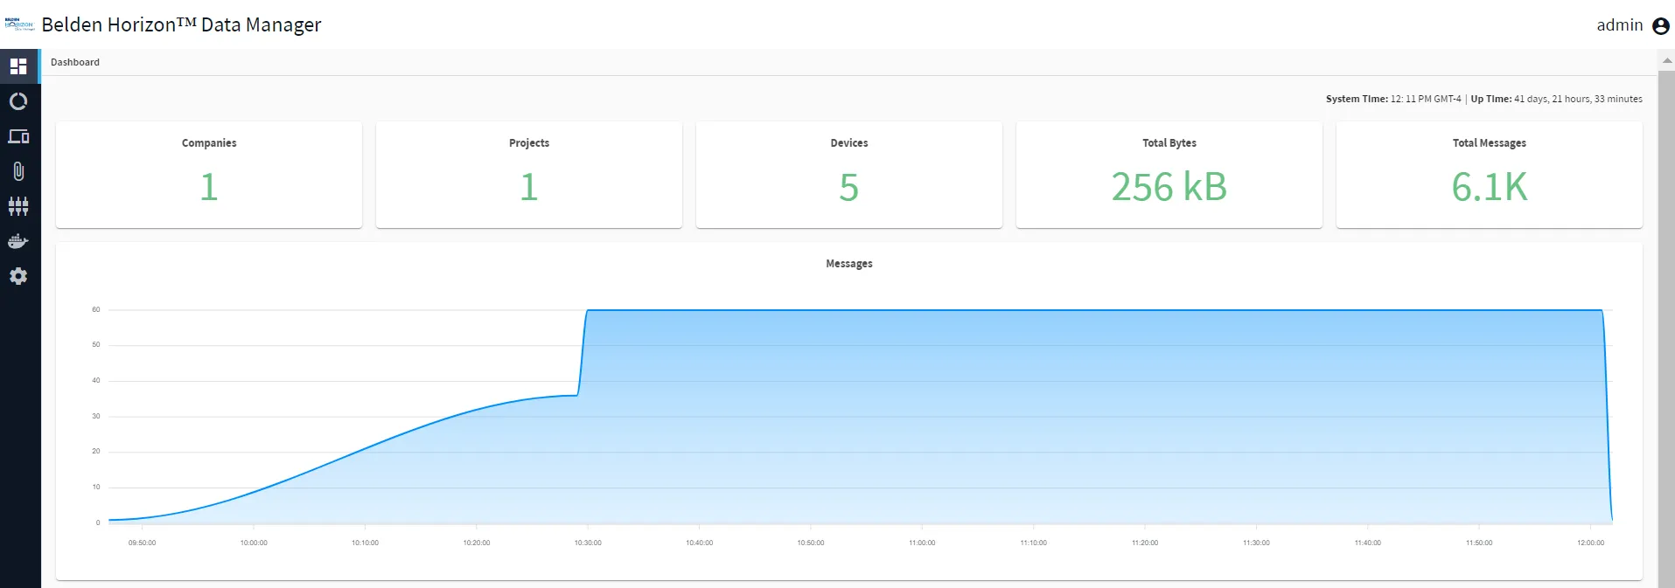Click the scrollbar up arrow
The height and width of the screenshot is (588, 1675).
point(1667,60)
